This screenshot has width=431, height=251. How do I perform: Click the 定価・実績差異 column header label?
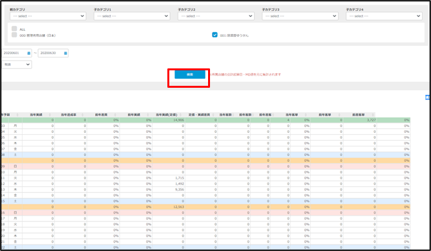coord(199,115)
